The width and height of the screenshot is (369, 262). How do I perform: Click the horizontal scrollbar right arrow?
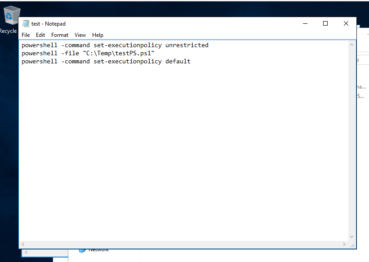pos(344,244)
